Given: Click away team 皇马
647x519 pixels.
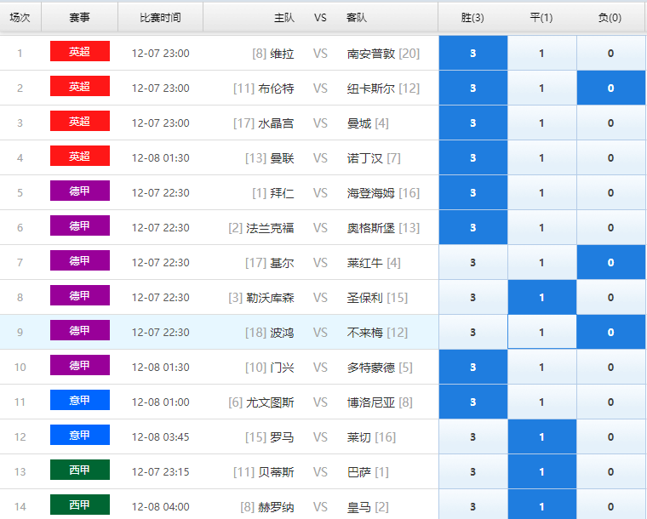Looking at the screenshot, I should 359,507.
